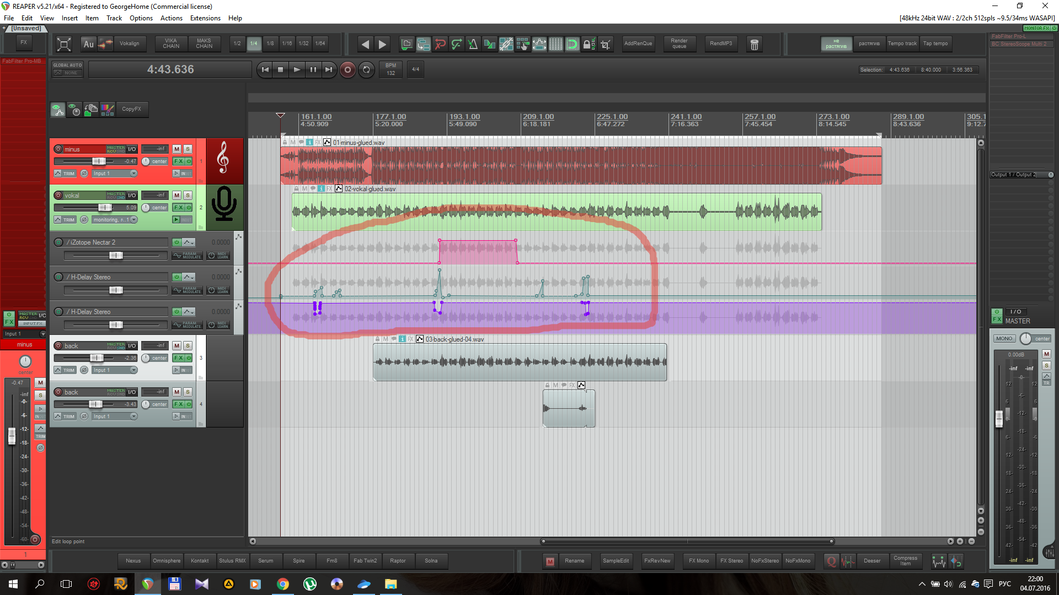Toggle snap magnet icon

click(572, 44)
